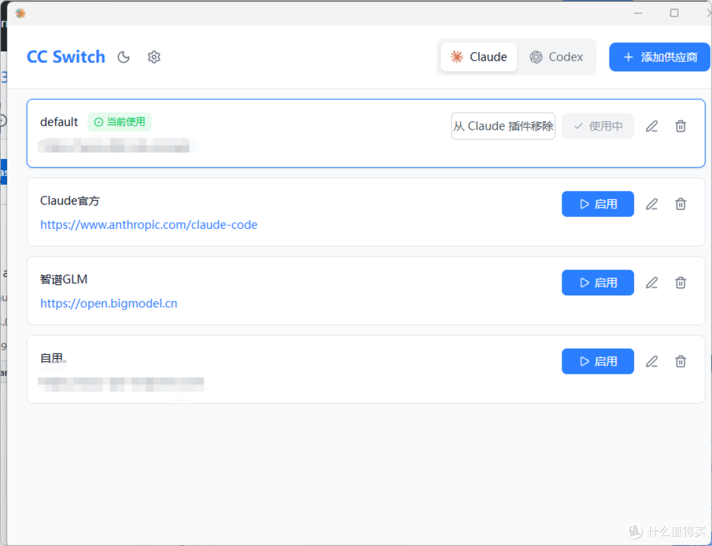Viewport: 712px width, 546px height.
Task: Switch to the Claude tab
Action: pyautogui.click(x=479, y=57)
